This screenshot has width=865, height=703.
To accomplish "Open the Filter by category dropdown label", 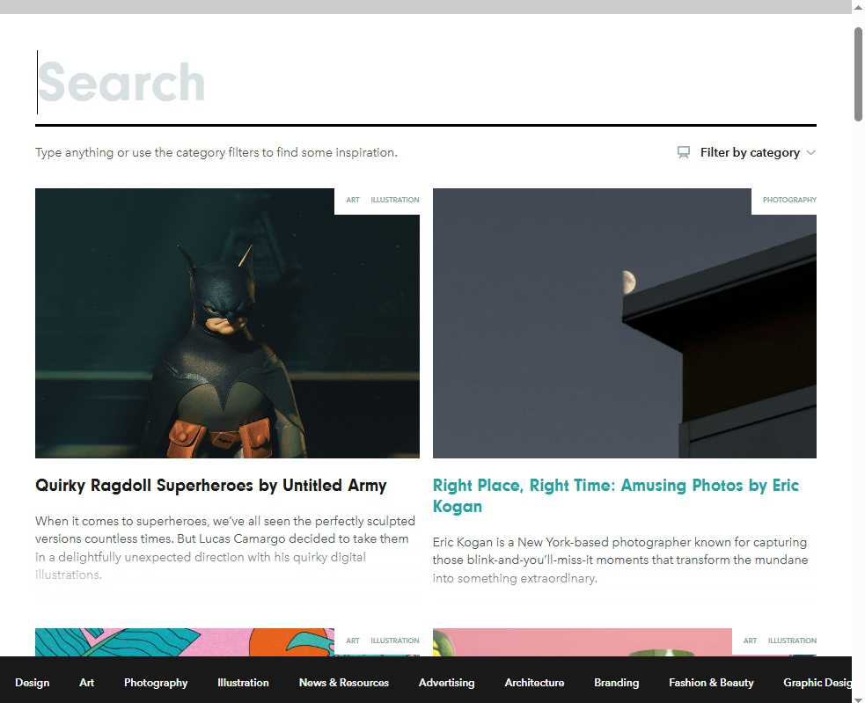I will coord(750,153).
